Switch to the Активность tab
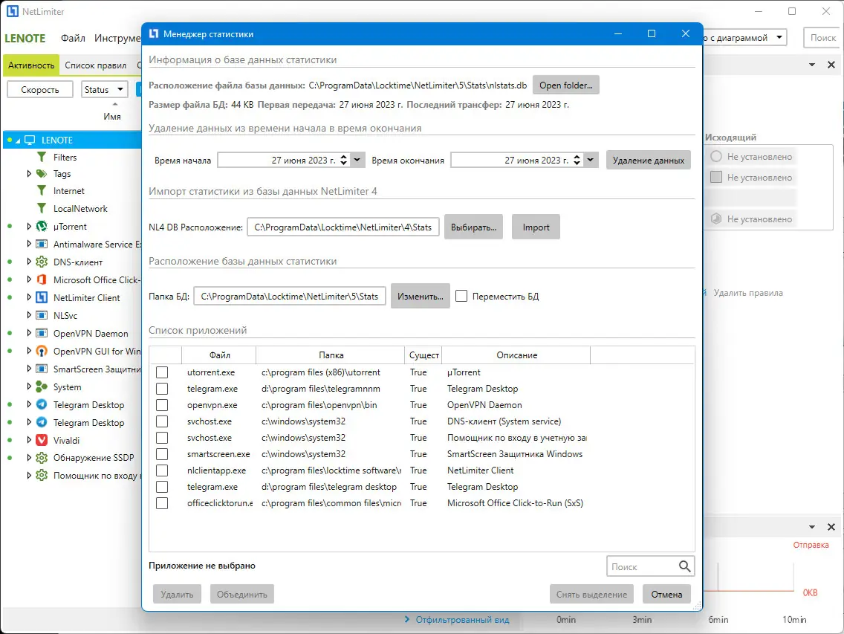This screenshot has height=634, width=844. pyautogui.click(x=31, y=65)
